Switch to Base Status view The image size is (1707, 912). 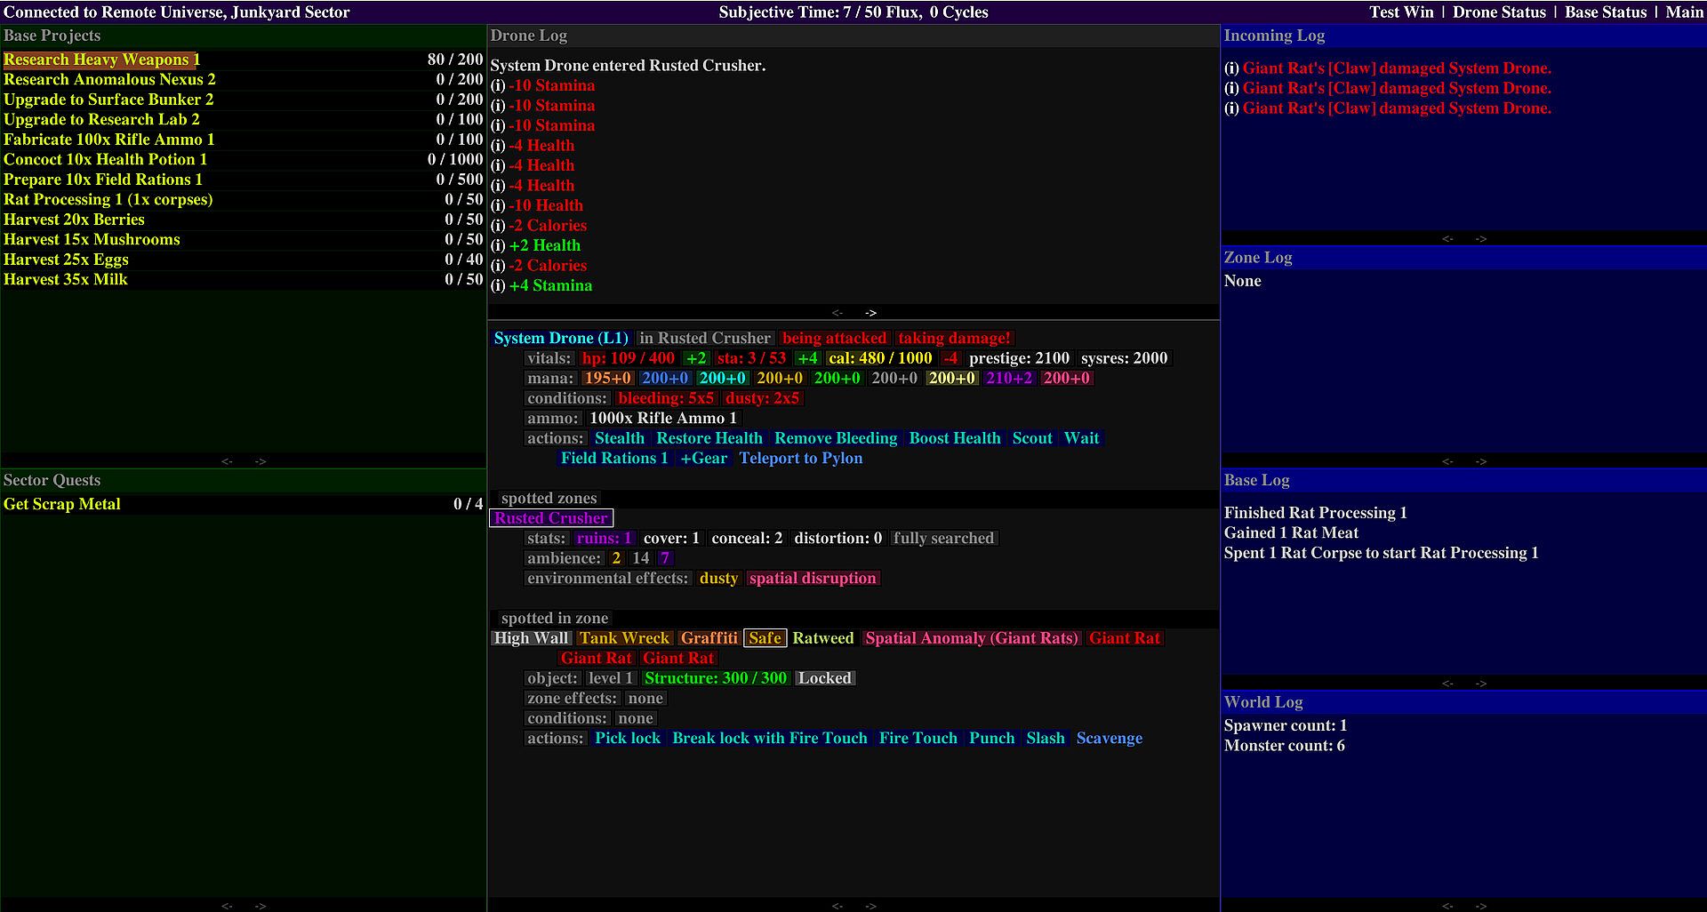click(x=1605, y=12)
